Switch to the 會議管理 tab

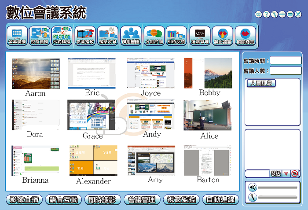click(140, 199)
